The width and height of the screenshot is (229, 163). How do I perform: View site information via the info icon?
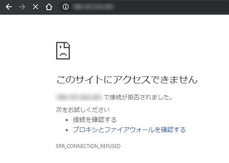click(x=66, y=7)
